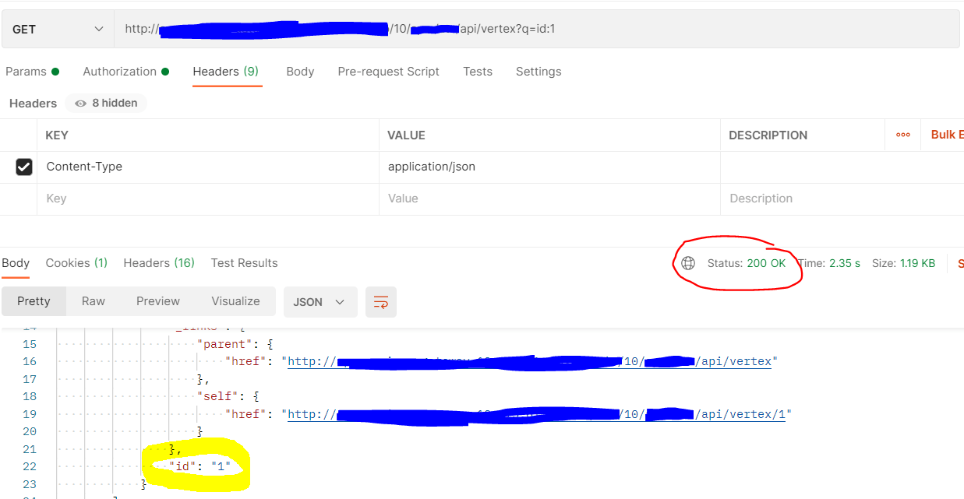Image resolution: width=964 pixels, height=499 pixels.
Task: Switch to the Raw response view
Action: [x=93, y=300]
